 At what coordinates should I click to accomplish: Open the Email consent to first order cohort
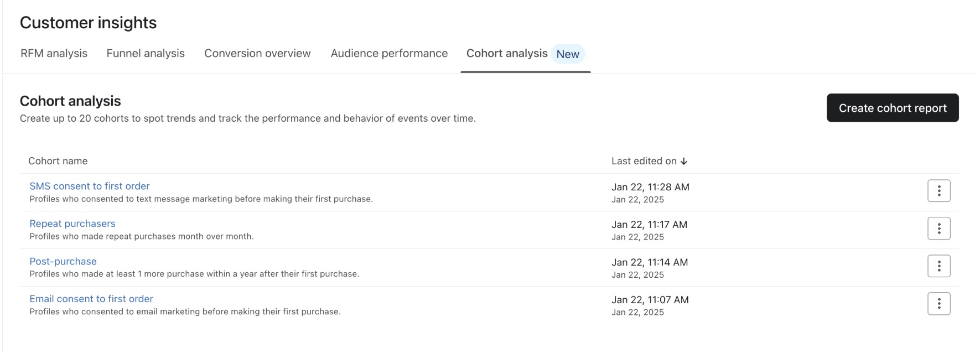91,299
